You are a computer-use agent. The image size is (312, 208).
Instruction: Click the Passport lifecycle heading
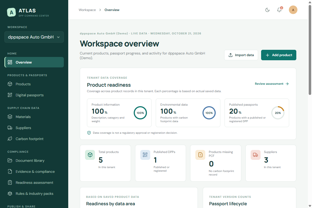pos(228,204)
